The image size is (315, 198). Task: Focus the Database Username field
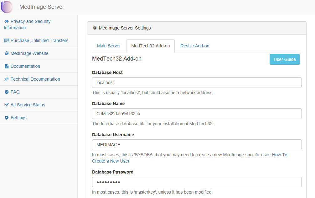[x=197, y=145]
